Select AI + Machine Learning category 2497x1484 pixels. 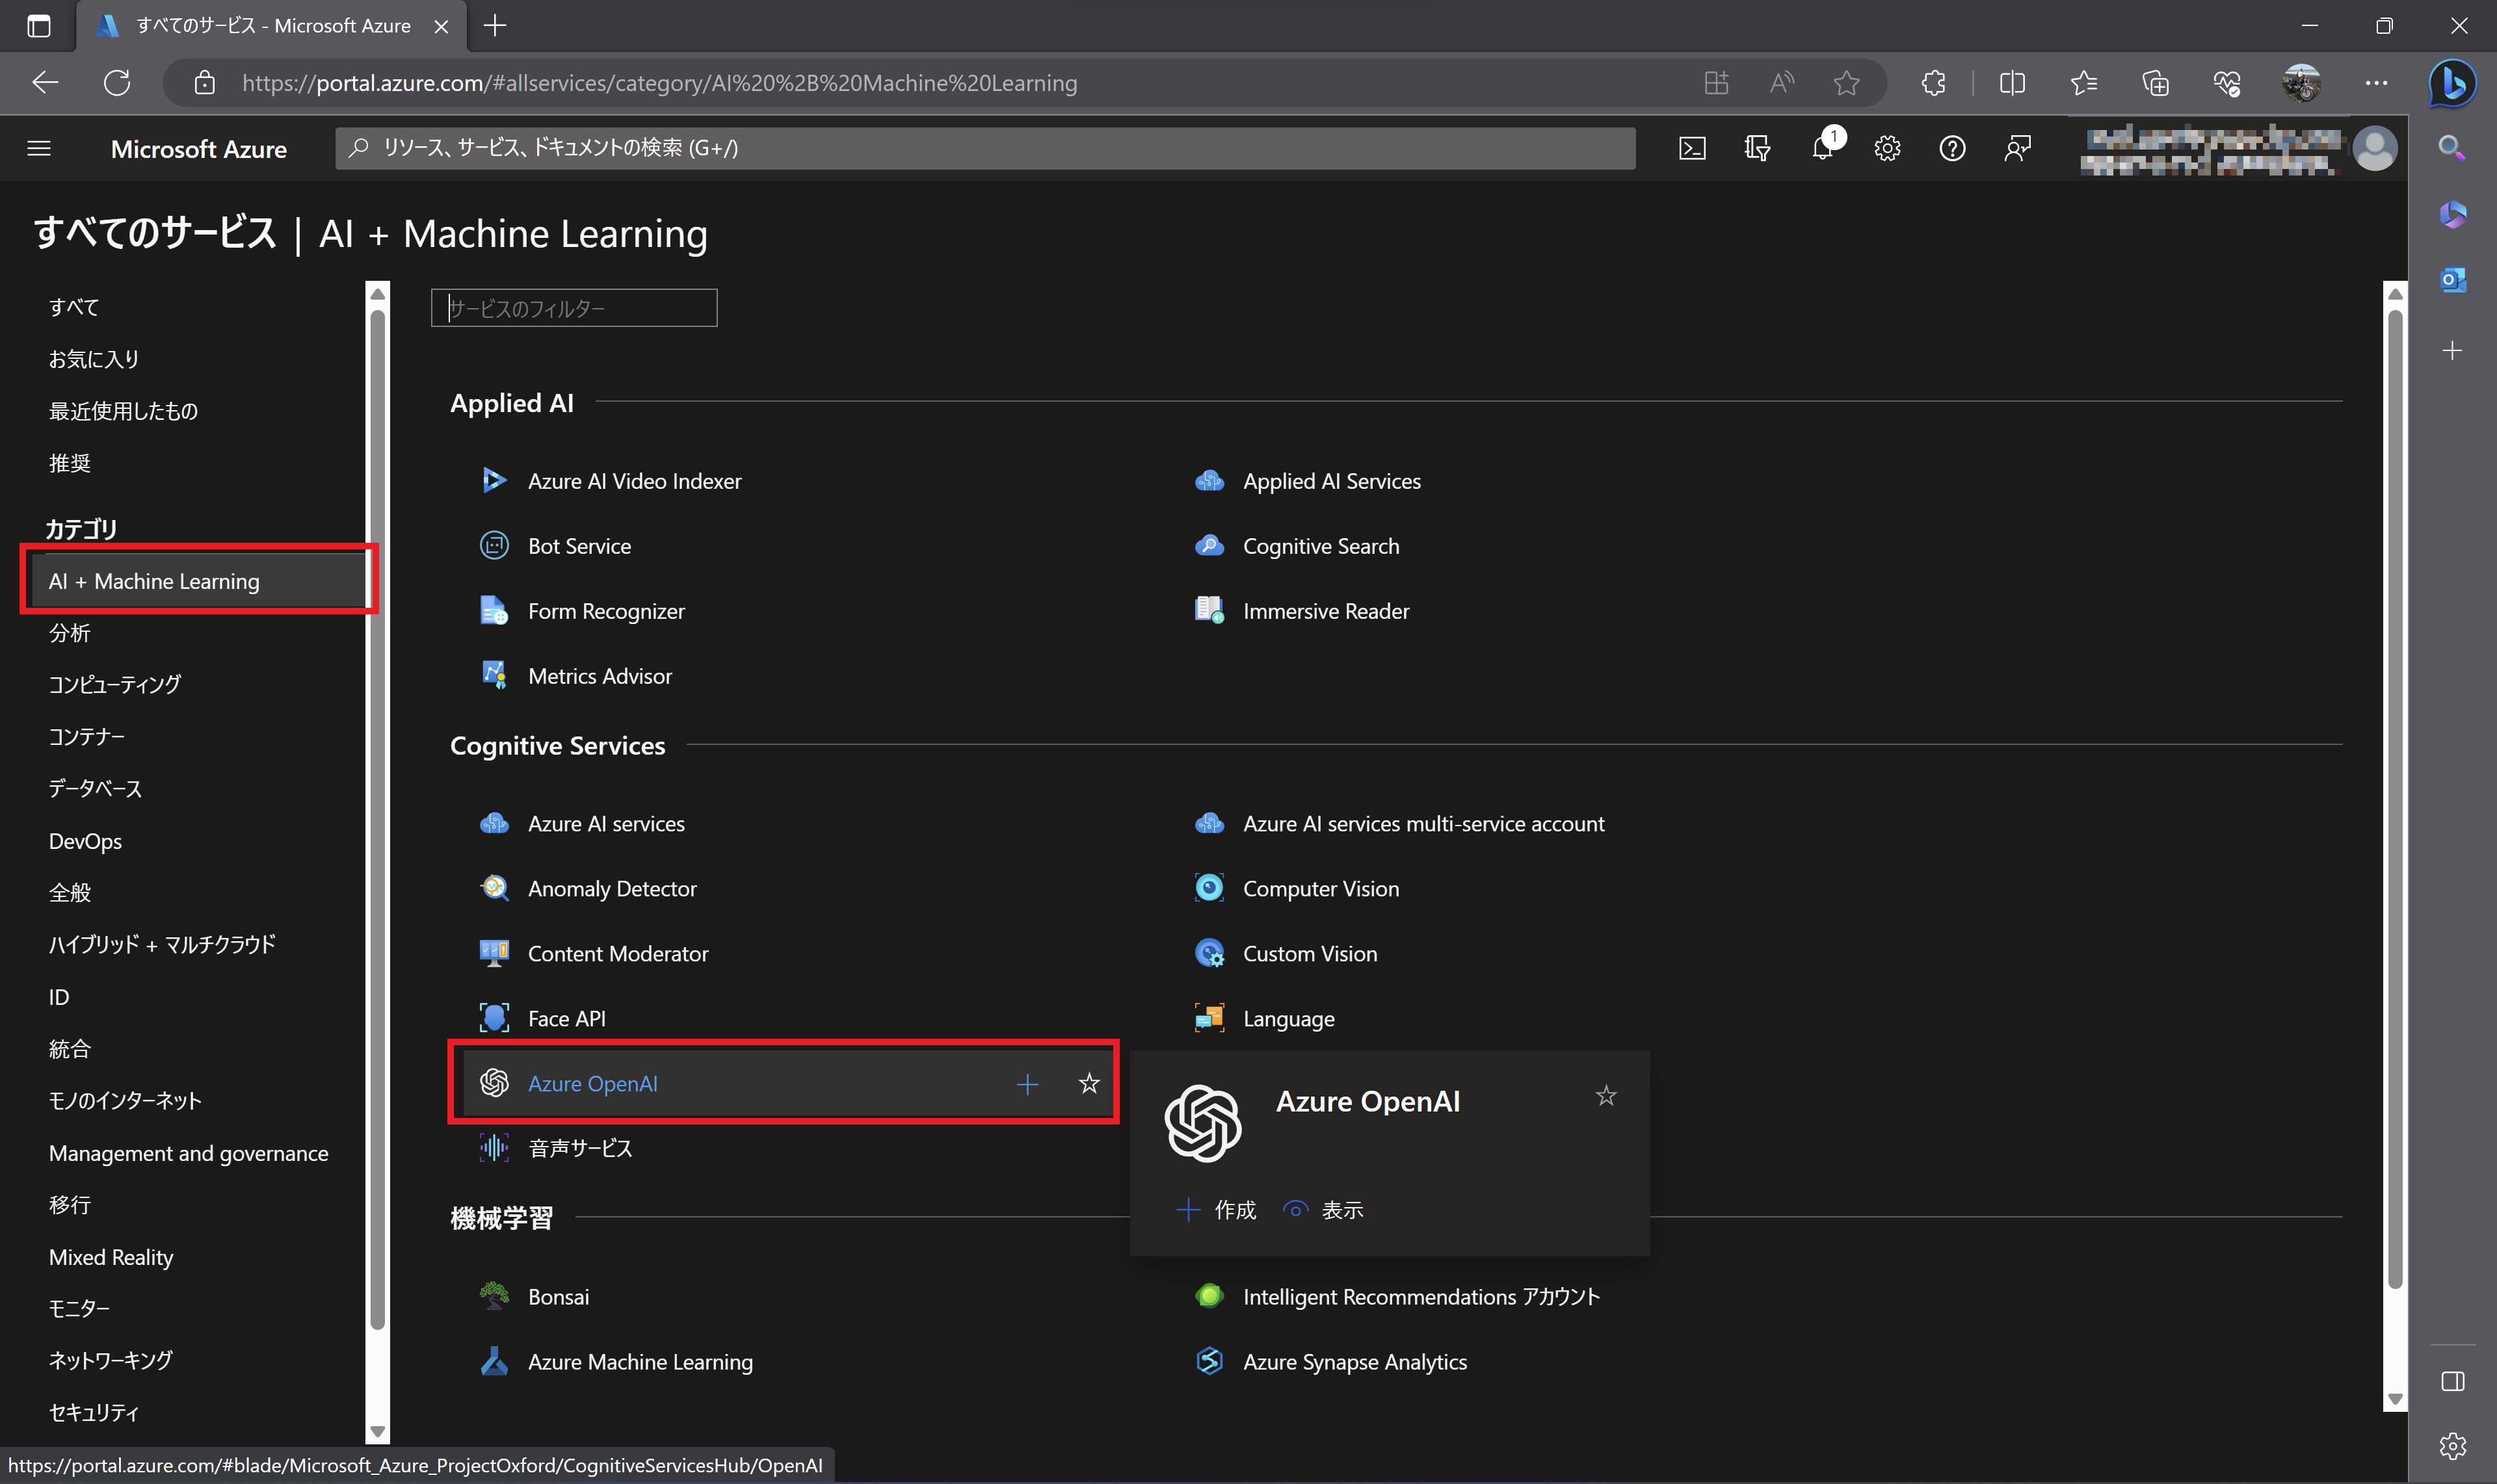point(198,581)
